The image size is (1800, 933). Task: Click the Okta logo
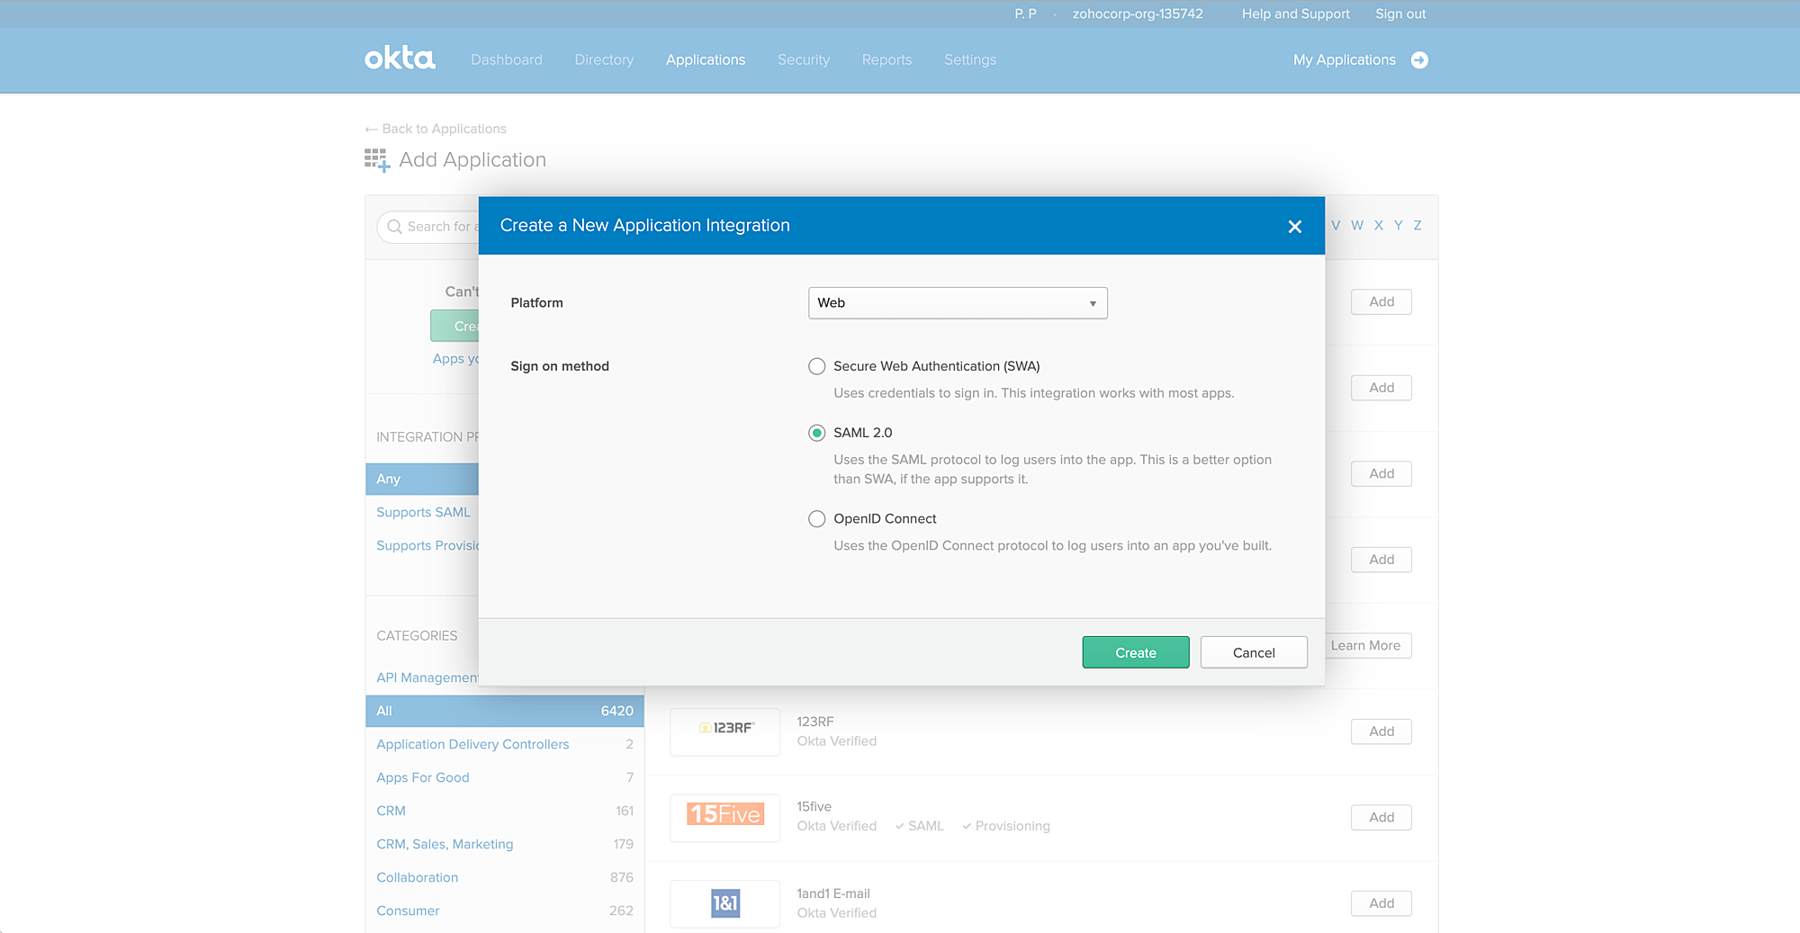tap(400, 58)
